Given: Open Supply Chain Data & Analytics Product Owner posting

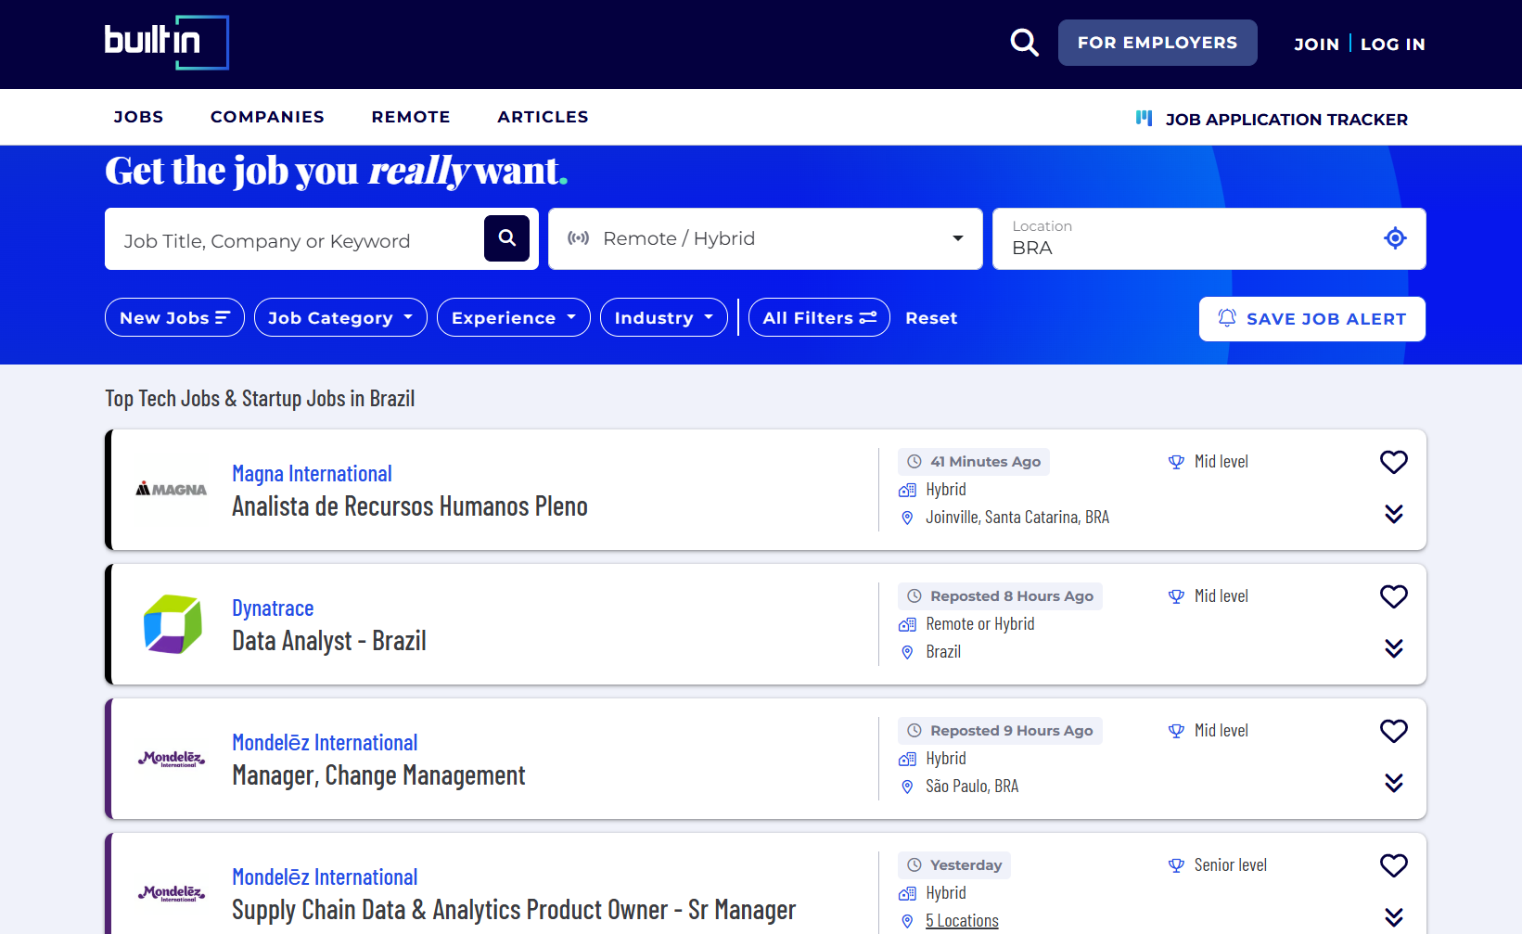Looking at the screenshot, I should (514, 910).
